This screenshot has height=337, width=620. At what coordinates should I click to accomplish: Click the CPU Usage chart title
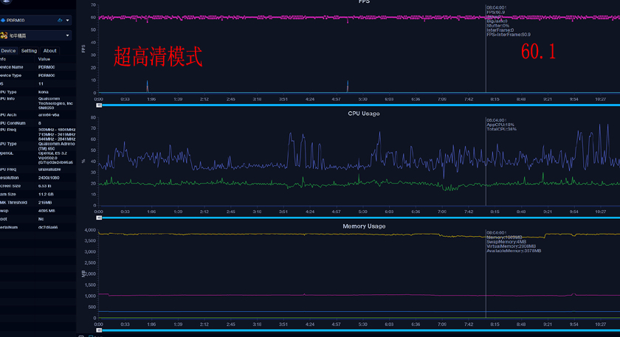tap(364, 114)
